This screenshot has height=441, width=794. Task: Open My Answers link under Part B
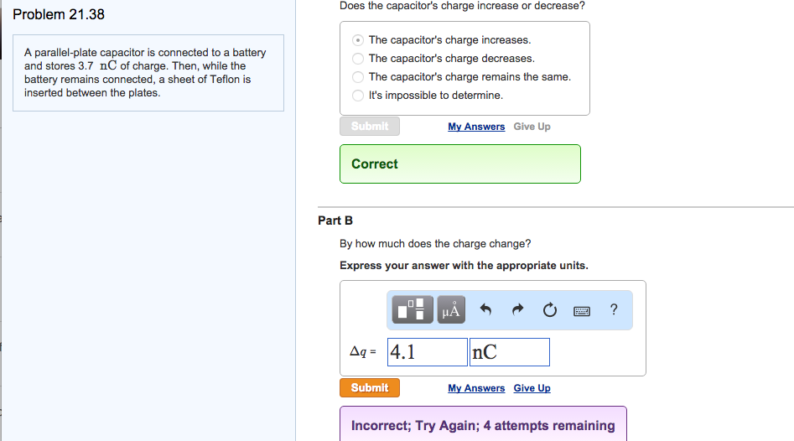[476, 388]
